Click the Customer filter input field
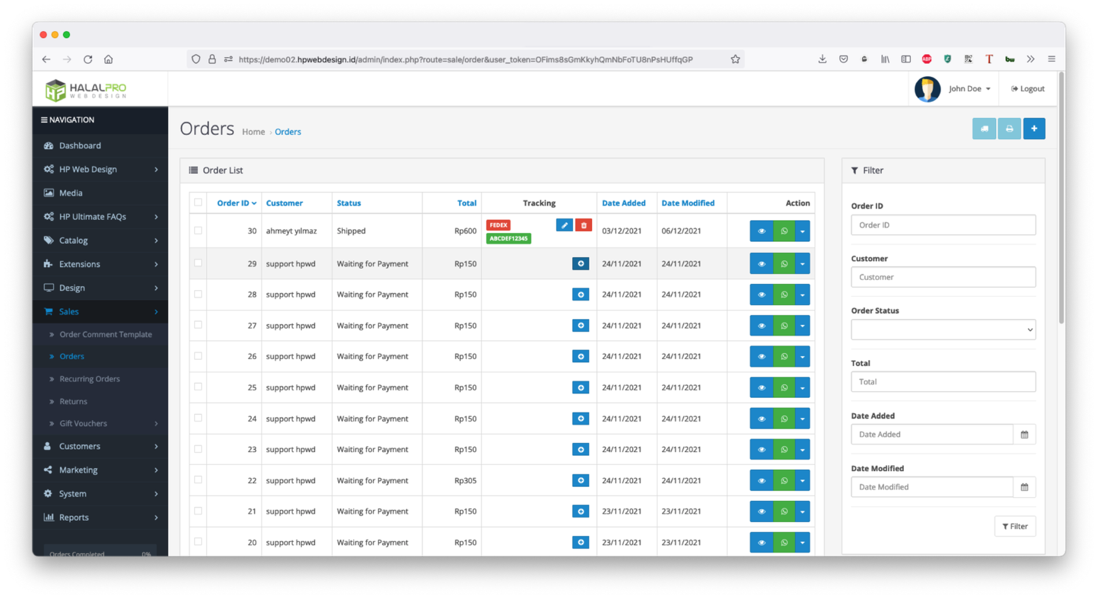1098x599 pixels. pos(942,277)
